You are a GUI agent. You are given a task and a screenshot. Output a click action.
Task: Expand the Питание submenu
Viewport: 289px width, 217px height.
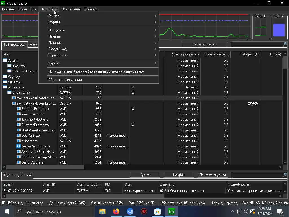tap(99, 43)
